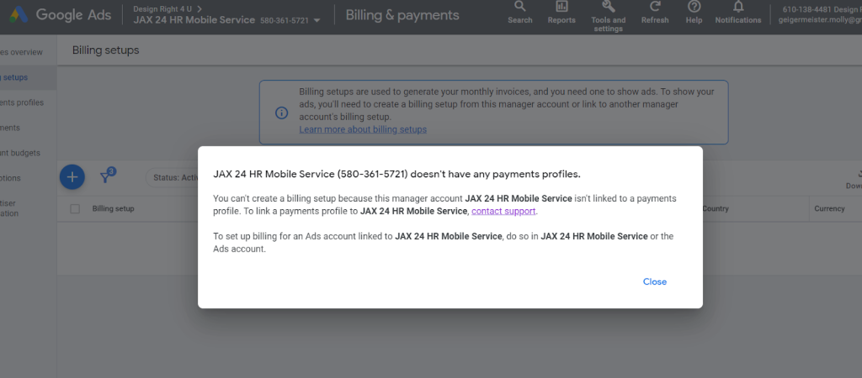Viewport: 862px width, 378px height.
Task: Open Tools and settings
Action: tap(608, 17)
